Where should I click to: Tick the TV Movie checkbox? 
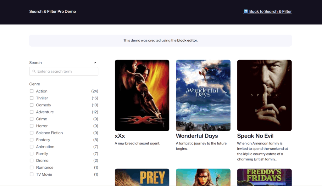tap(31, 174)
